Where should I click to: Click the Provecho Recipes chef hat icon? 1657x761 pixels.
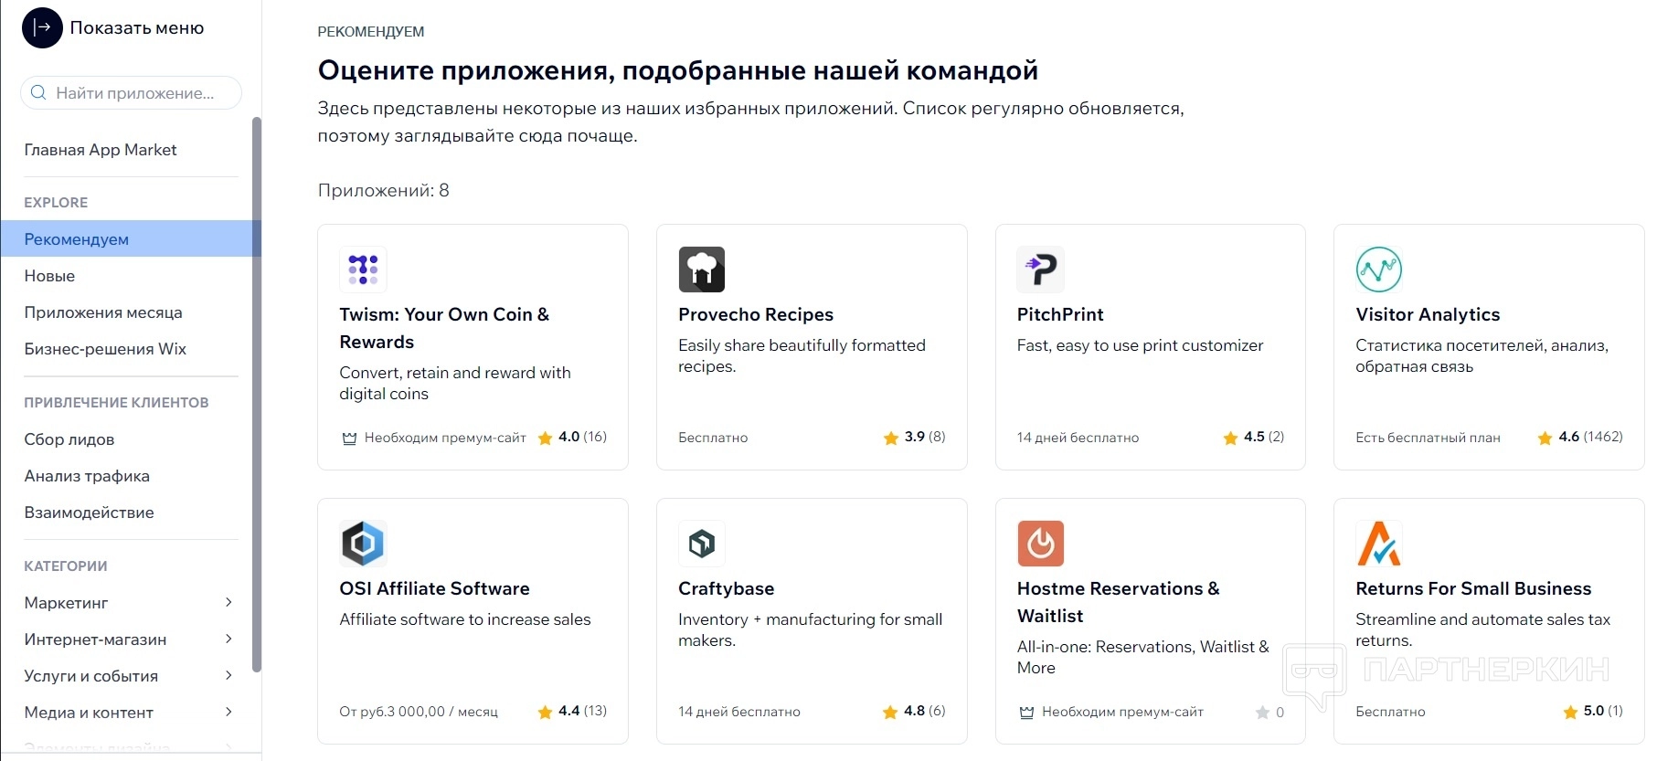(x=702, y=270)
